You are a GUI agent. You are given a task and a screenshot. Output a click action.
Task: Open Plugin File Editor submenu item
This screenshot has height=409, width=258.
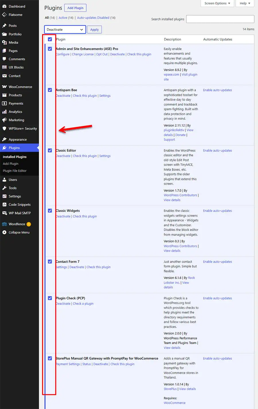[15, 171]
